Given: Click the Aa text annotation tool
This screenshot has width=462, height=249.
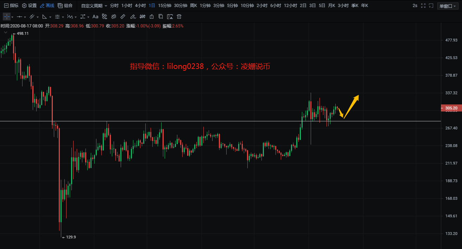Looking at the screenshot, I should coord(95,17).
